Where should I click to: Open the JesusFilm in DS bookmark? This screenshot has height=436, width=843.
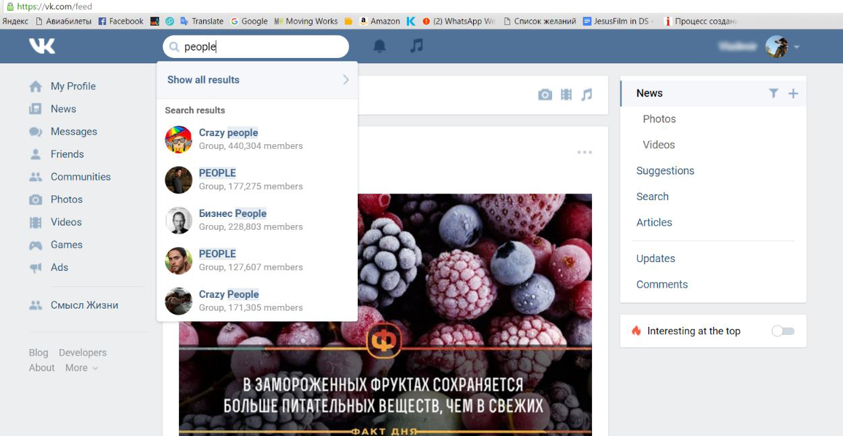click(618, 21)
